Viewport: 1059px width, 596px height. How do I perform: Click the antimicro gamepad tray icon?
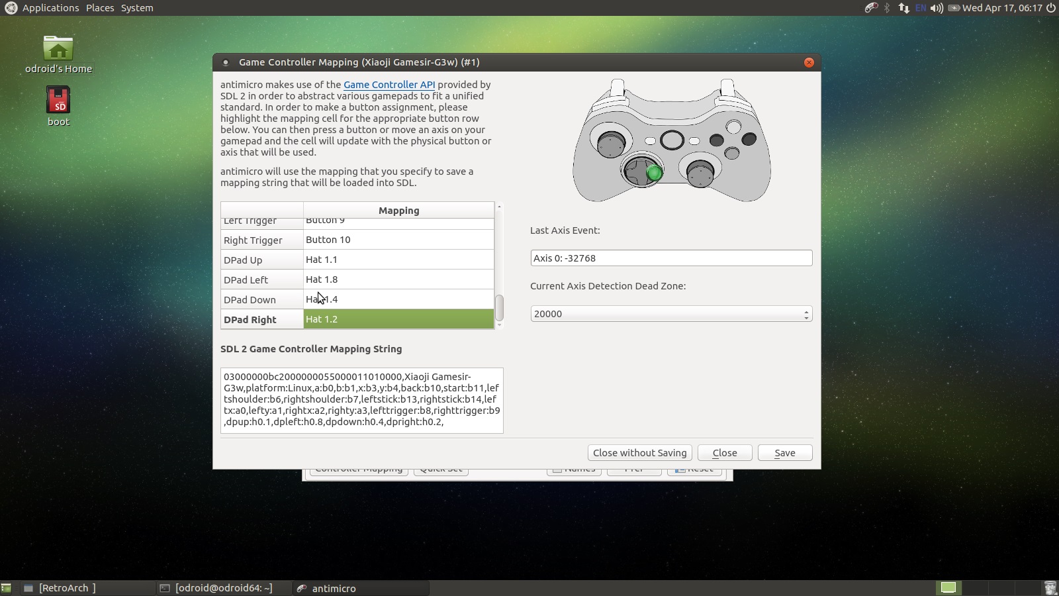871,8
